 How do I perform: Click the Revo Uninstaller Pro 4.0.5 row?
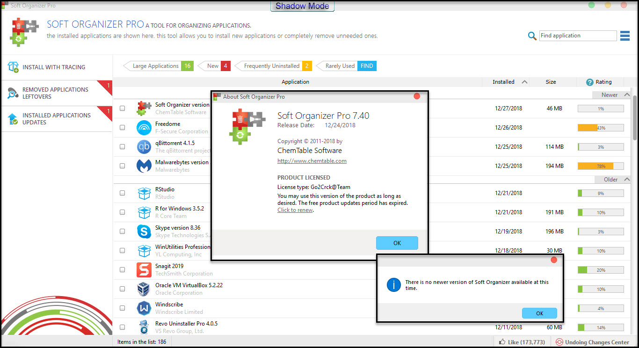[x=373, y=327]
